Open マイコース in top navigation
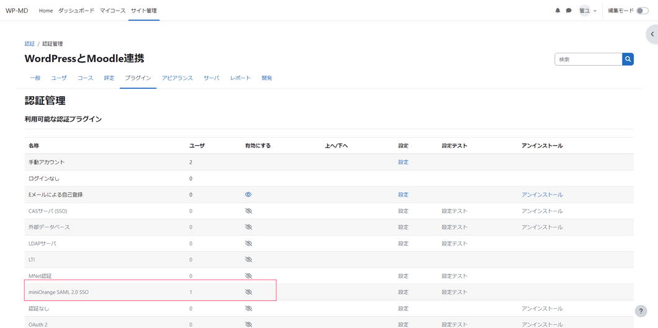The image size is (658, 328). coord(112,11)
